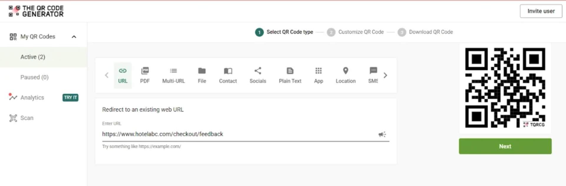This screenshot has height=186, width=566.
Task: Open Active (2) QR codes list
Action: click(x=43, y=57)
